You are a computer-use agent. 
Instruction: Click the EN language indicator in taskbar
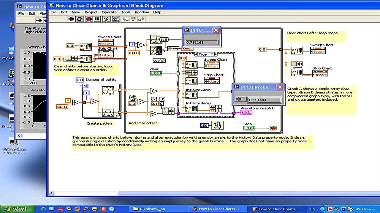coord(313,209)
